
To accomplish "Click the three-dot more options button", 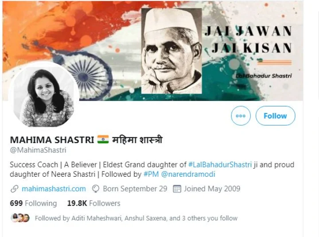I will 241,116.
